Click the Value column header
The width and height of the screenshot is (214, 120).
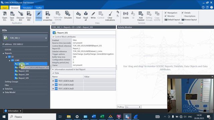tap(100, 77)
